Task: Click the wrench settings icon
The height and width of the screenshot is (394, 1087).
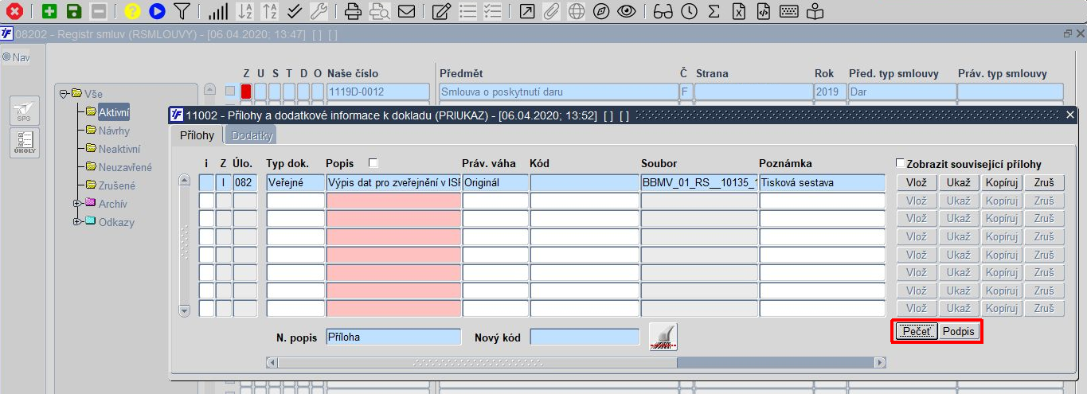Action: [x=318, y=11]
